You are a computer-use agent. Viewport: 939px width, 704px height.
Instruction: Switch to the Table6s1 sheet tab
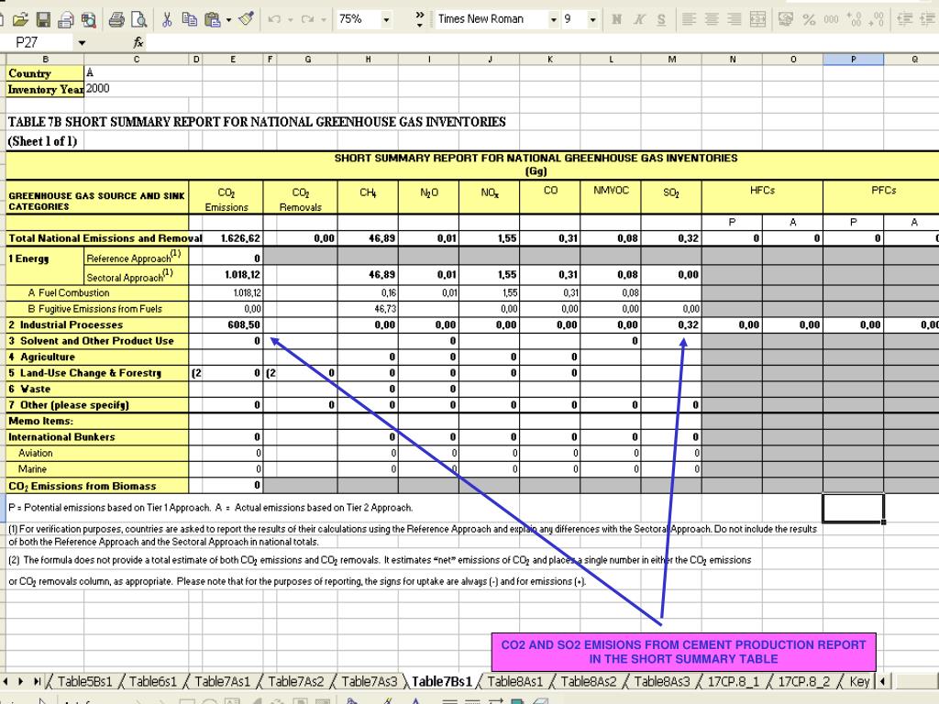point(153,681)
